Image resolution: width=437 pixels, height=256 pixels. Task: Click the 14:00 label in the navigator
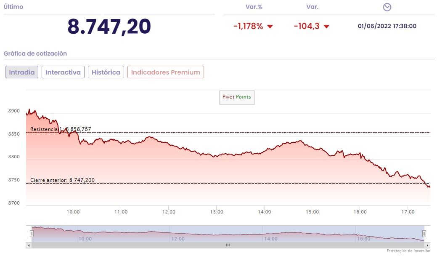(271, 239)
